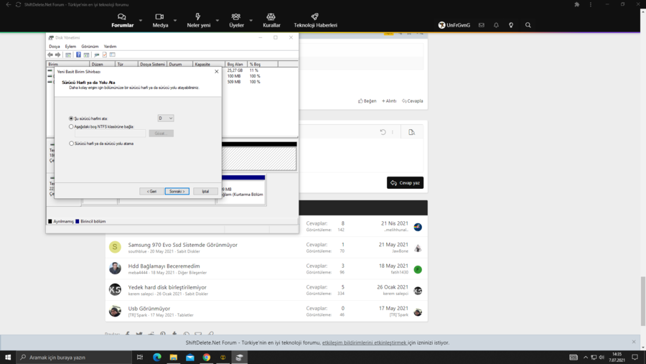
Task: Click the Windows taskbar search box
Action: 74,358
